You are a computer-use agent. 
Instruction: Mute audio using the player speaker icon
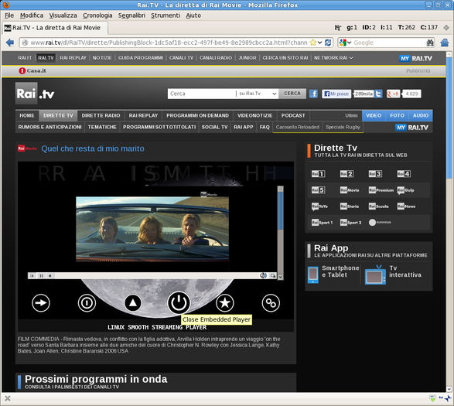[263, 275]
